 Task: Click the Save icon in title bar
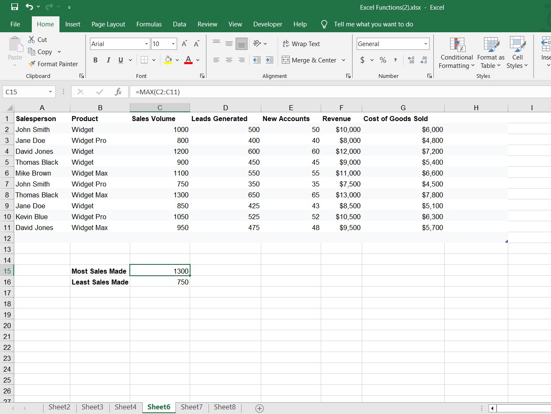(x=15, y=7)
